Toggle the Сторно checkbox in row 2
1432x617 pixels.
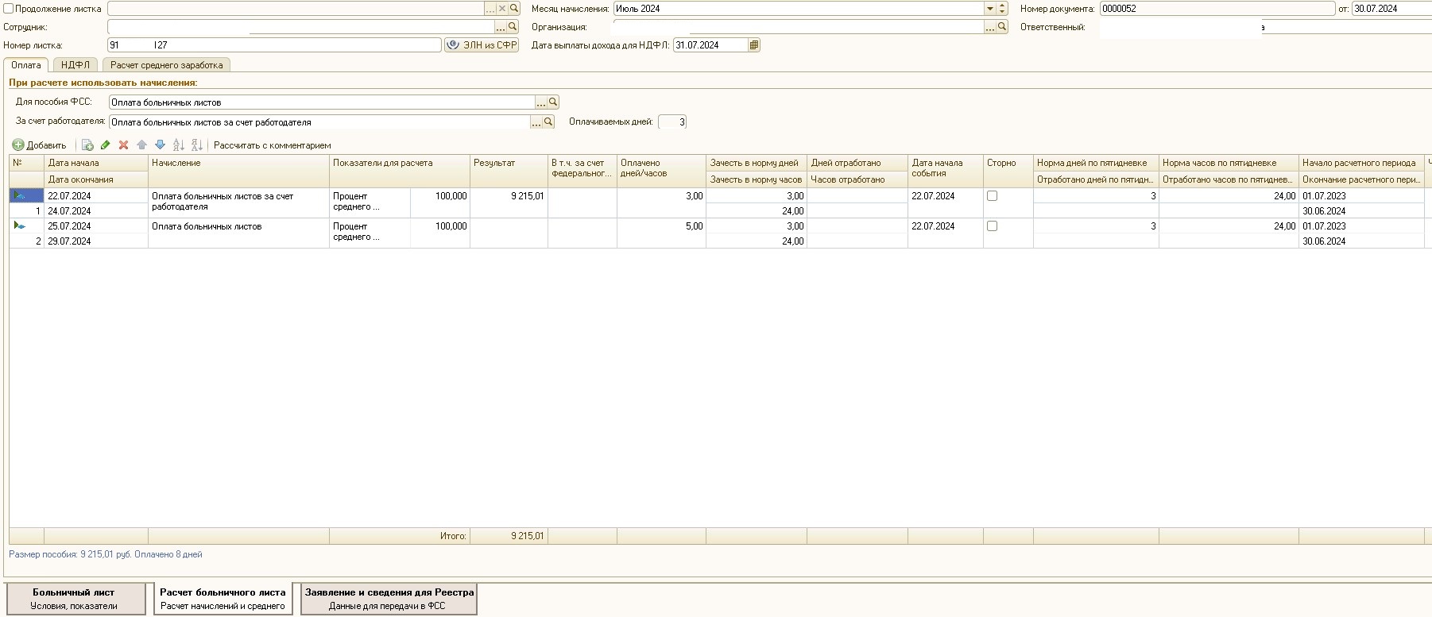992,226
